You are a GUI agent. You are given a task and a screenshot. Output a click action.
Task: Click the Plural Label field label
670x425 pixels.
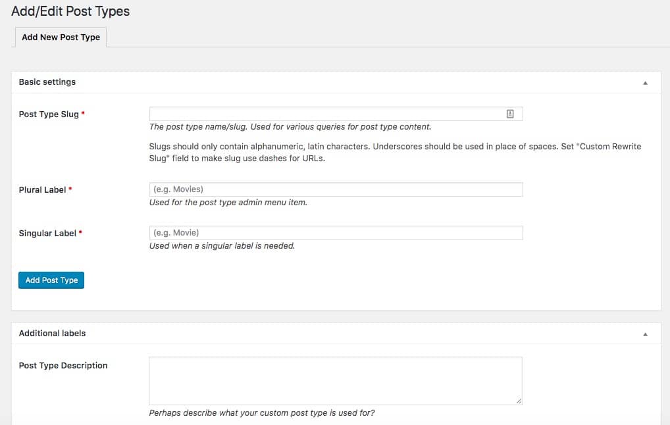(x=41, y=189)
